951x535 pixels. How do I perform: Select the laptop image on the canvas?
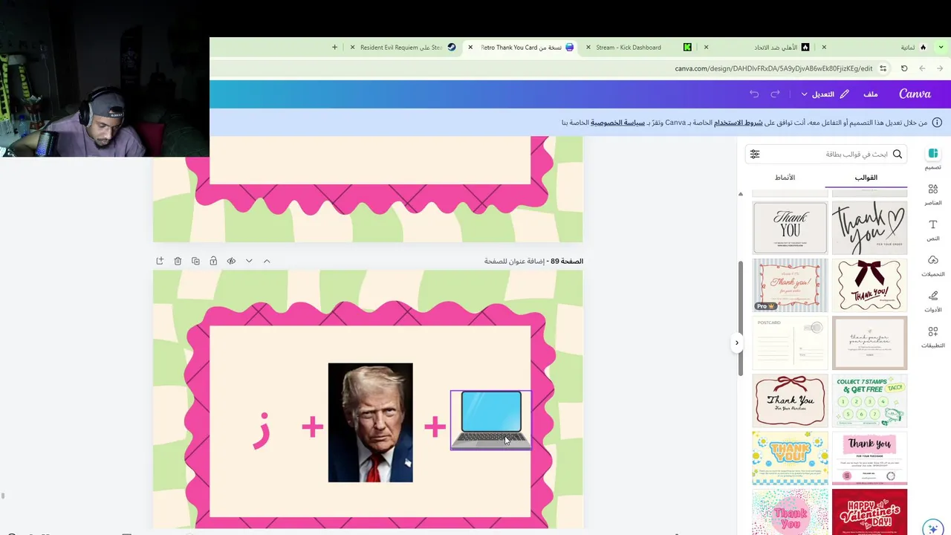(491, 420)
